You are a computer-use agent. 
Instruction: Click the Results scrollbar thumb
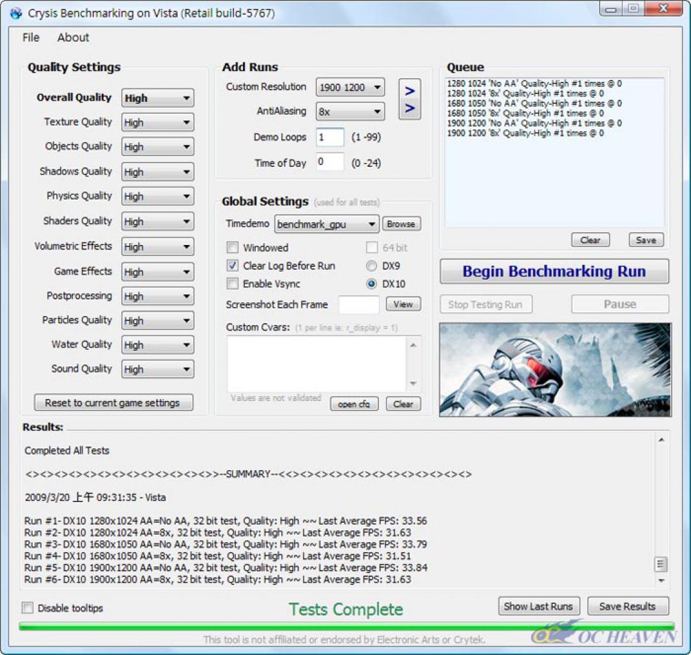[660, 564]
